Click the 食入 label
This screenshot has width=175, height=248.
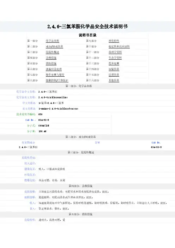tap(33, 209)
